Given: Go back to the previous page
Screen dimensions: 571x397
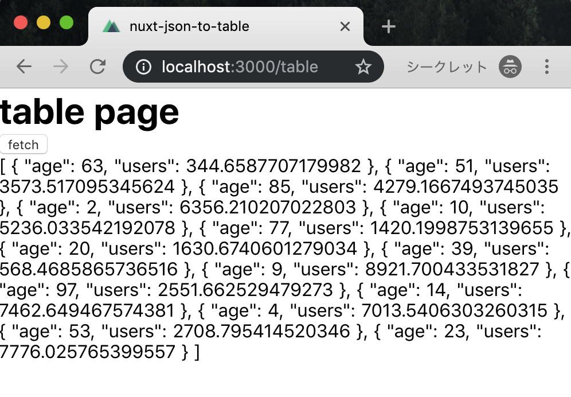Looking at the screenshot, I should point(24,67).
